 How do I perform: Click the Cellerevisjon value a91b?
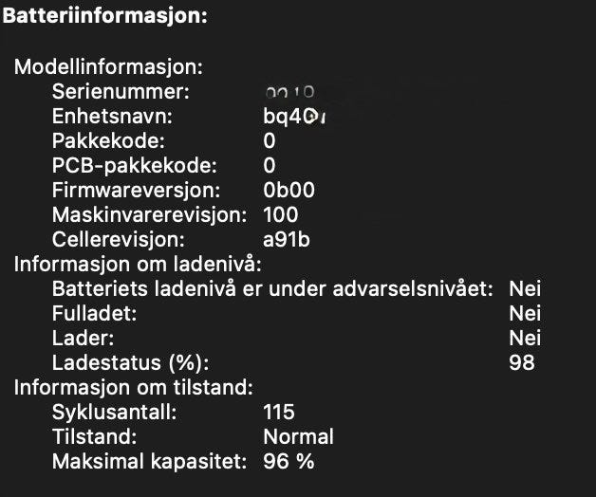click(x=287, y=239)
